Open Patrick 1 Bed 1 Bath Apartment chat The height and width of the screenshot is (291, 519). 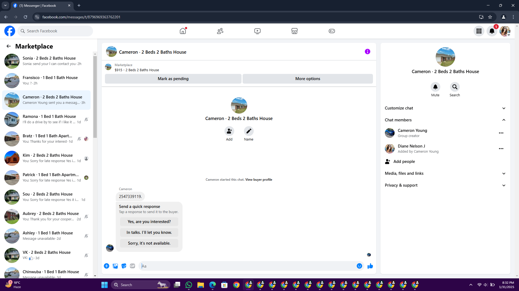(x=47, y=177)
